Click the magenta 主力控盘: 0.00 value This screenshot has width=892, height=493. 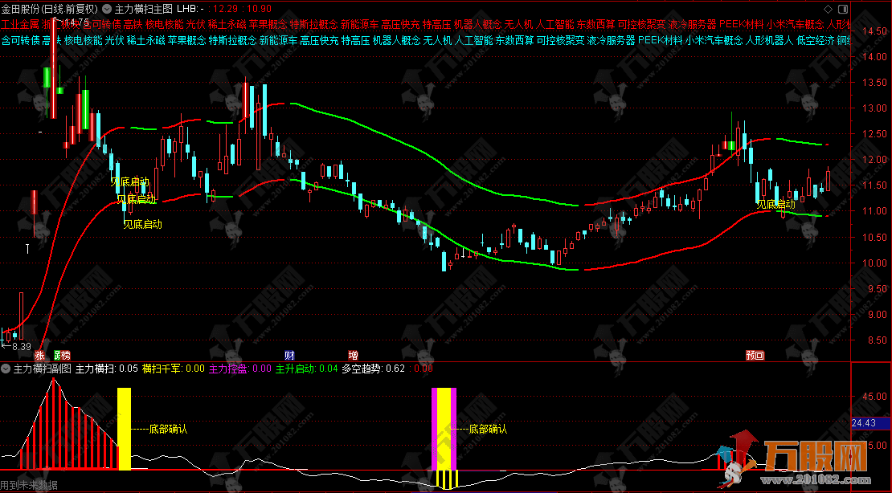tap(240, 369)
